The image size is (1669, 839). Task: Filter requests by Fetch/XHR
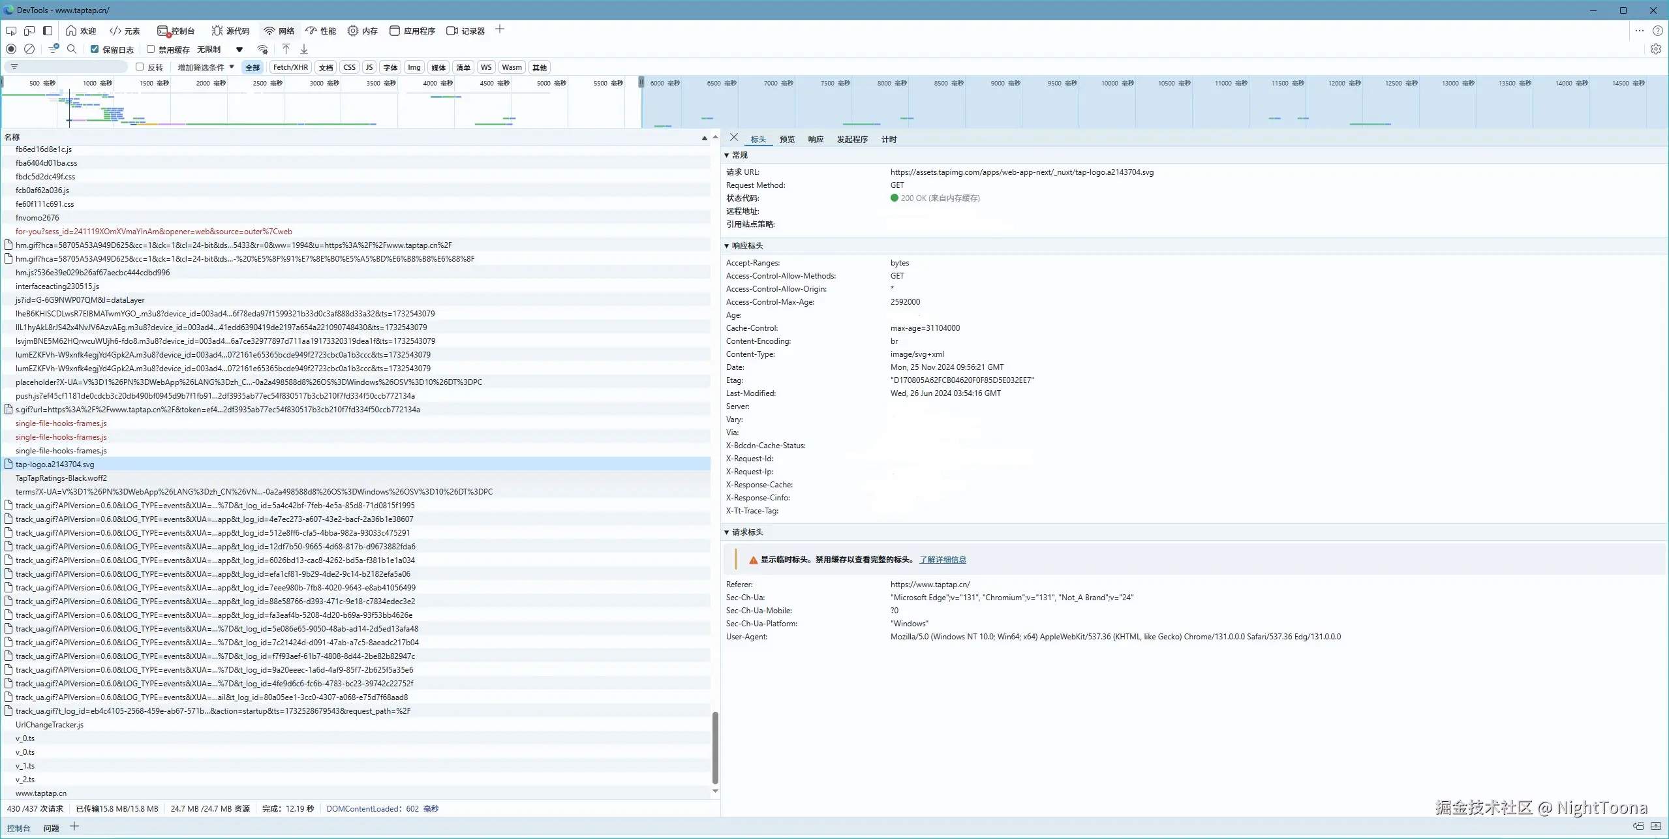click(x=290, y=67)
